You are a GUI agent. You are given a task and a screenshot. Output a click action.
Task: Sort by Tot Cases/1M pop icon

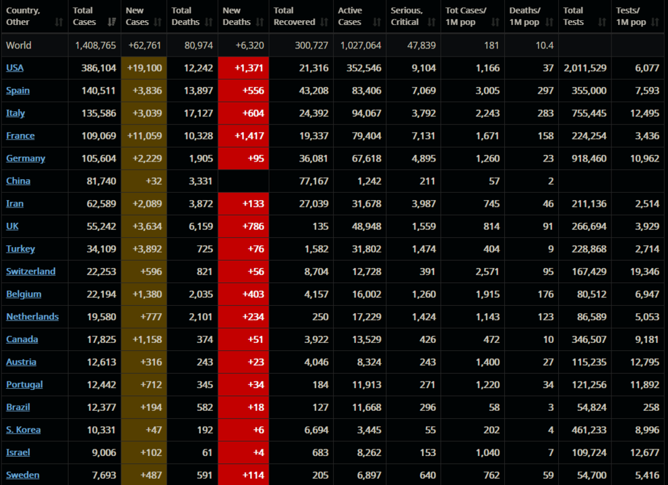click(495, 22)
